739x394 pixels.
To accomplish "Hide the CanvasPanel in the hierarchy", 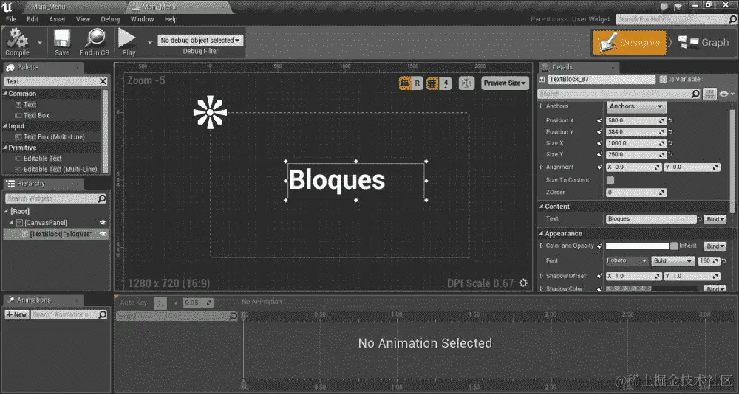I will tap(103, 223).
